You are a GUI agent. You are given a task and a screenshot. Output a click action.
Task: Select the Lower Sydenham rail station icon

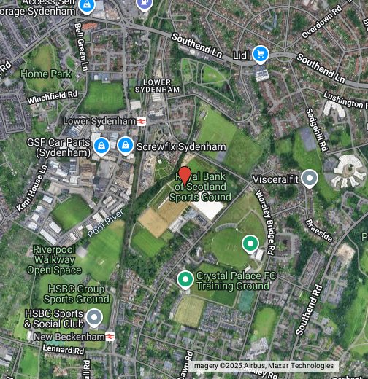pyautogui.click(x=142, y=121)
